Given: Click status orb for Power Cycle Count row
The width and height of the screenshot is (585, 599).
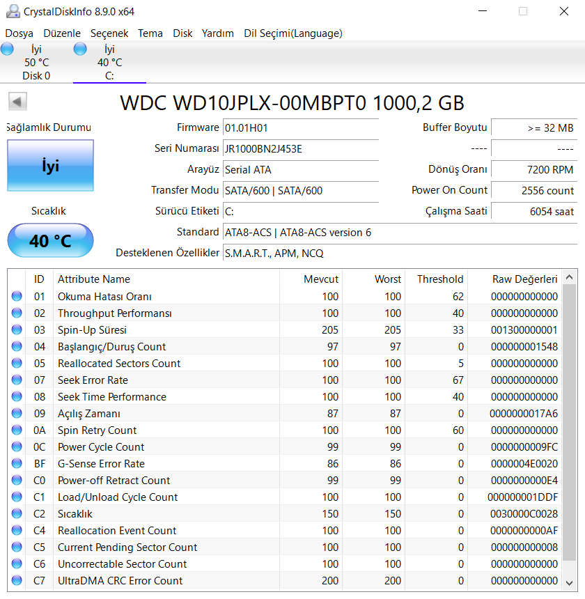Looking at the screenshot, I should (x=17, y=446).
